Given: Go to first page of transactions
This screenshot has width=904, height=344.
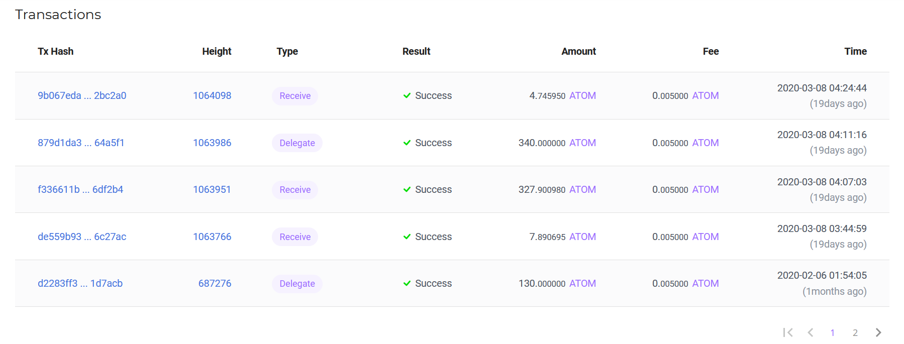Looking at the screenshot, I should 788,332.
